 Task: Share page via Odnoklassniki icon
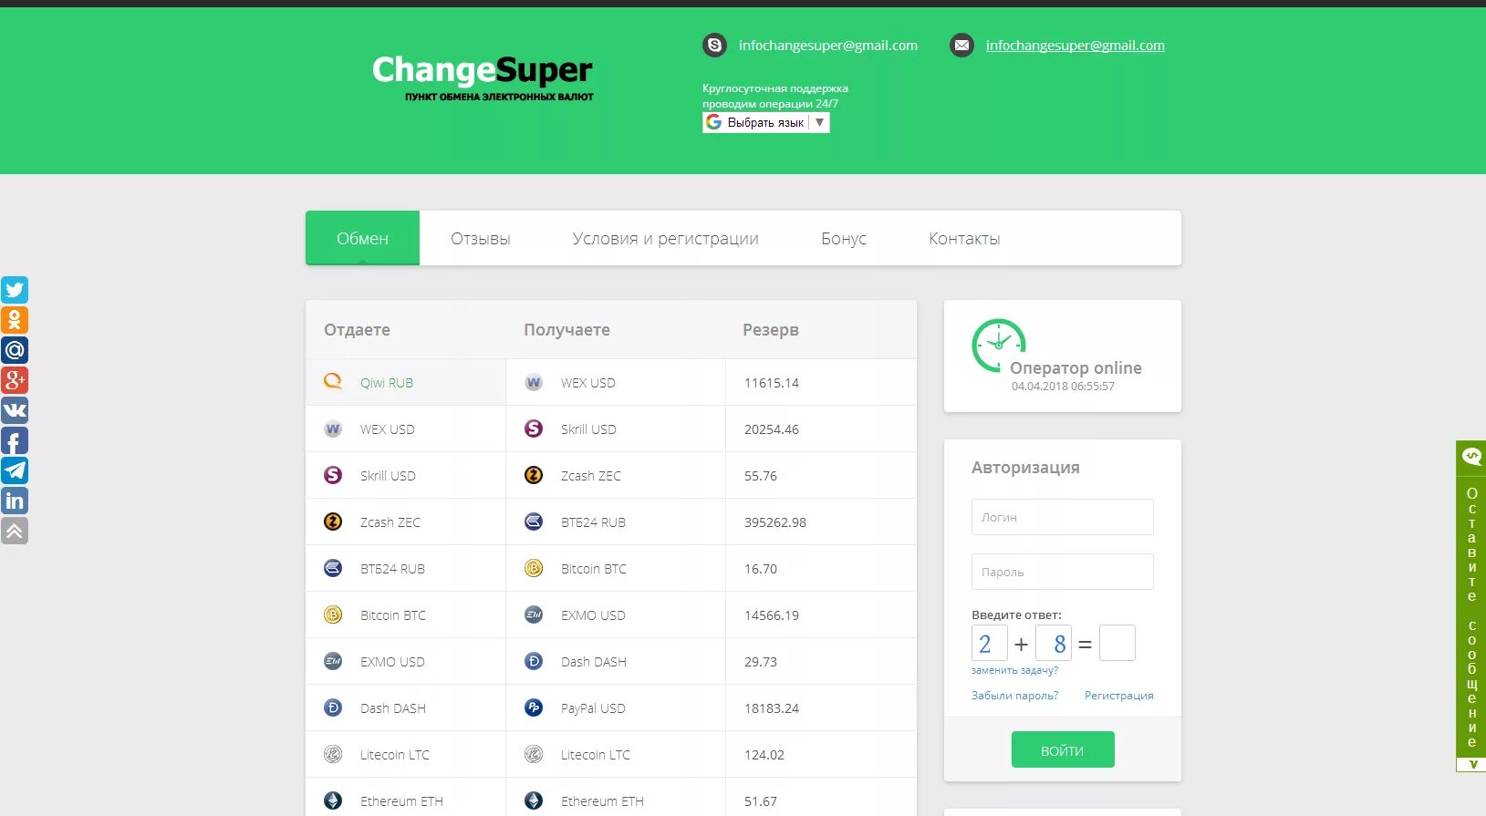pos(15,320)
